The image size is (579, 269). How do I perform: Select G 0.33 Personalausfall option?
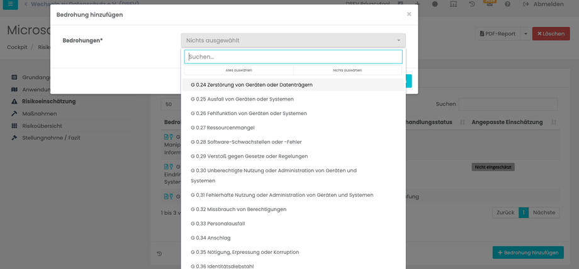coord(293,224)
